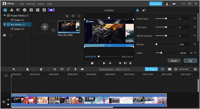Open the File menu

[22, 4]
